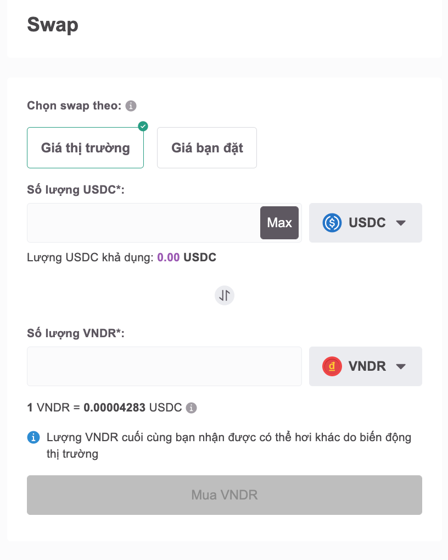This screenshot has width=448, height=560.
Task: Click the info icon after the exchange rate
Action: point(191,408)
